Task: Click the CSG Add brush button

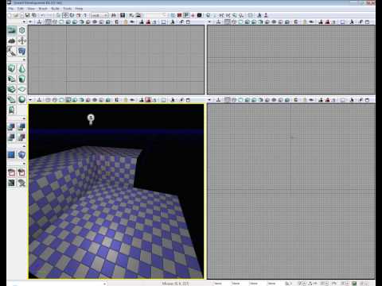Action: click(12, 127)
